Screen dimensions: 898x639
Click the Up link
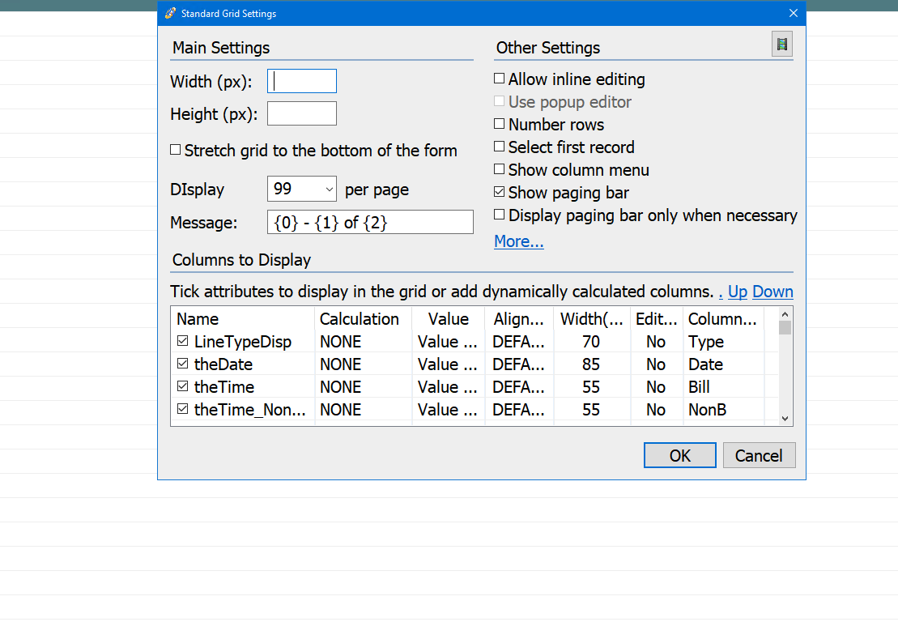click(738, 292)
